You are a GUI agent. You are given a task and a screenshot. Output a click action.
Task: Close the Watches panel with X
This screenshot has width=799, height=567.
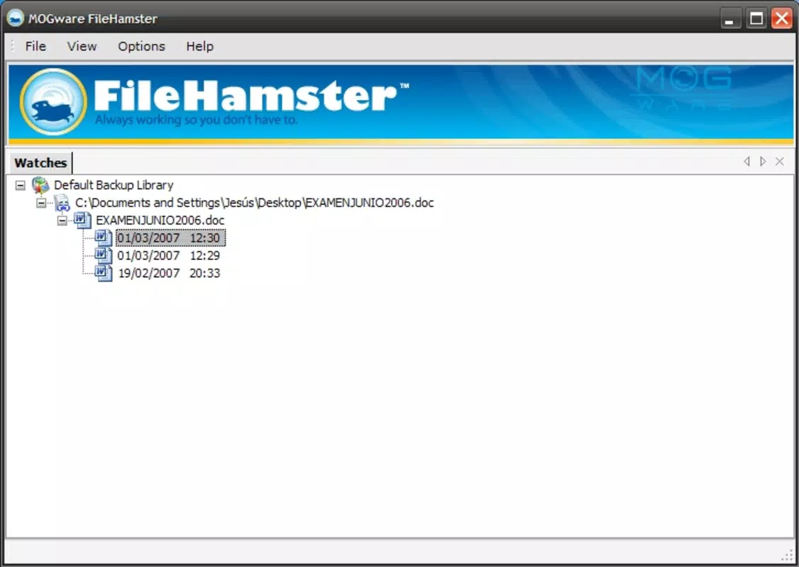click(x=780, y=162)
